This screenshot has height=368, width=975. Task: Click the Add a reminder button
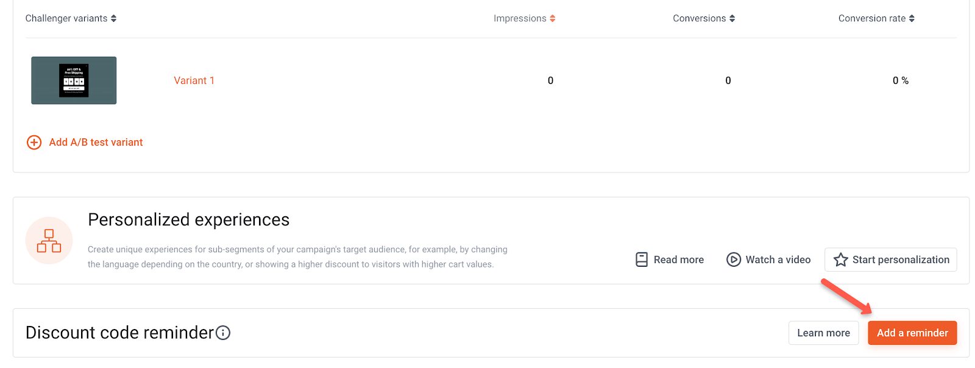(912, 333)
